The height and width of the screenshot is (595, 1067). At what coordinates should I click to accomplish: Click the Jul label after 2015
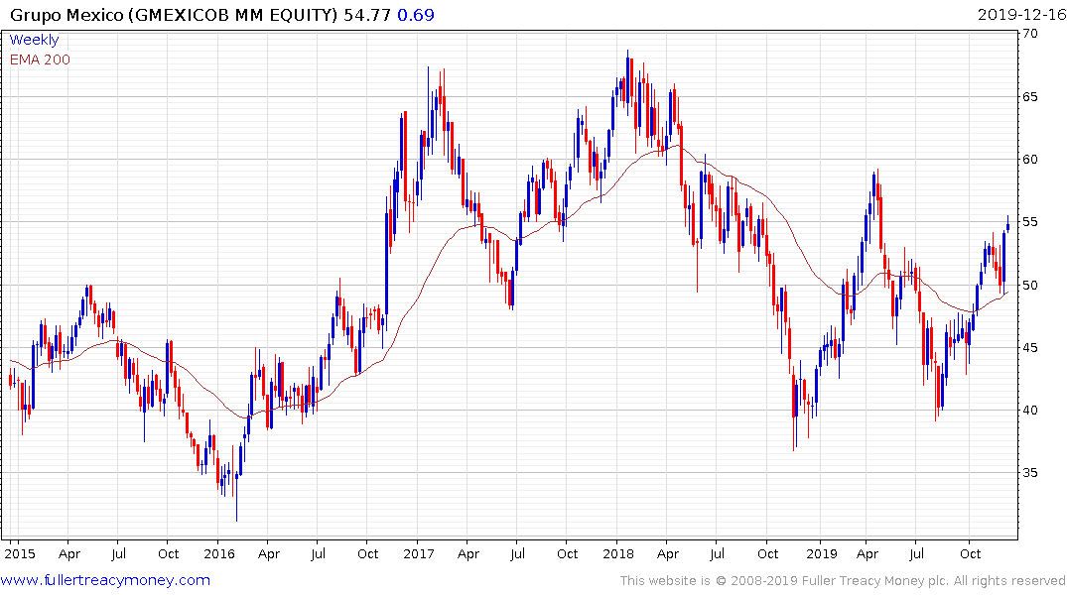click(118, 553)
